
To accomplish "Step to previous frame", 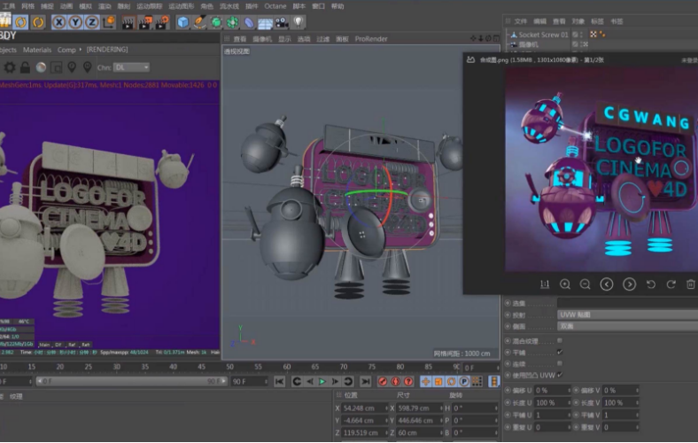I will [x=310, y=382].
